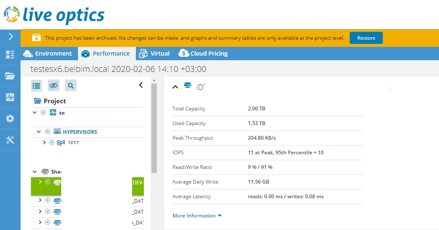Click the live optics logo

54,15
